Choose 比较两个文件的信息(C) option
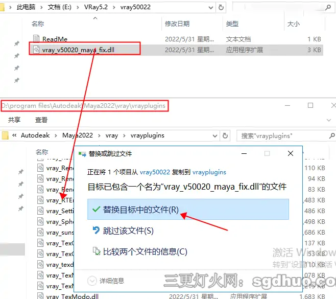Screen dimensions: 336x299 [140, 251]
